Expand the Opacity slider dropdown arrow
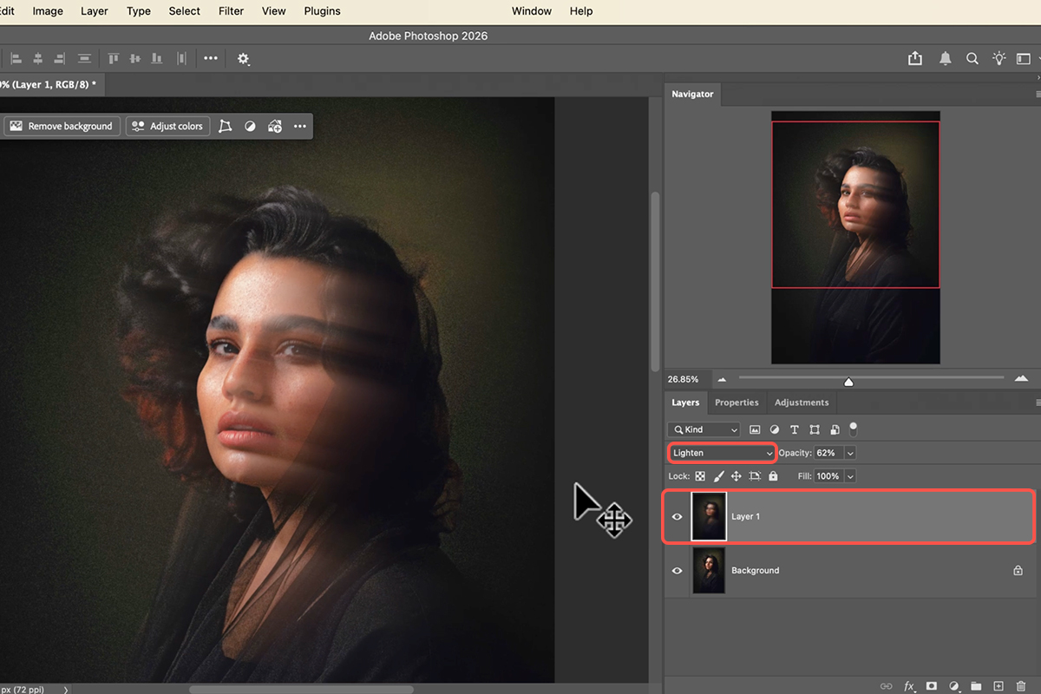 point(849,453)
